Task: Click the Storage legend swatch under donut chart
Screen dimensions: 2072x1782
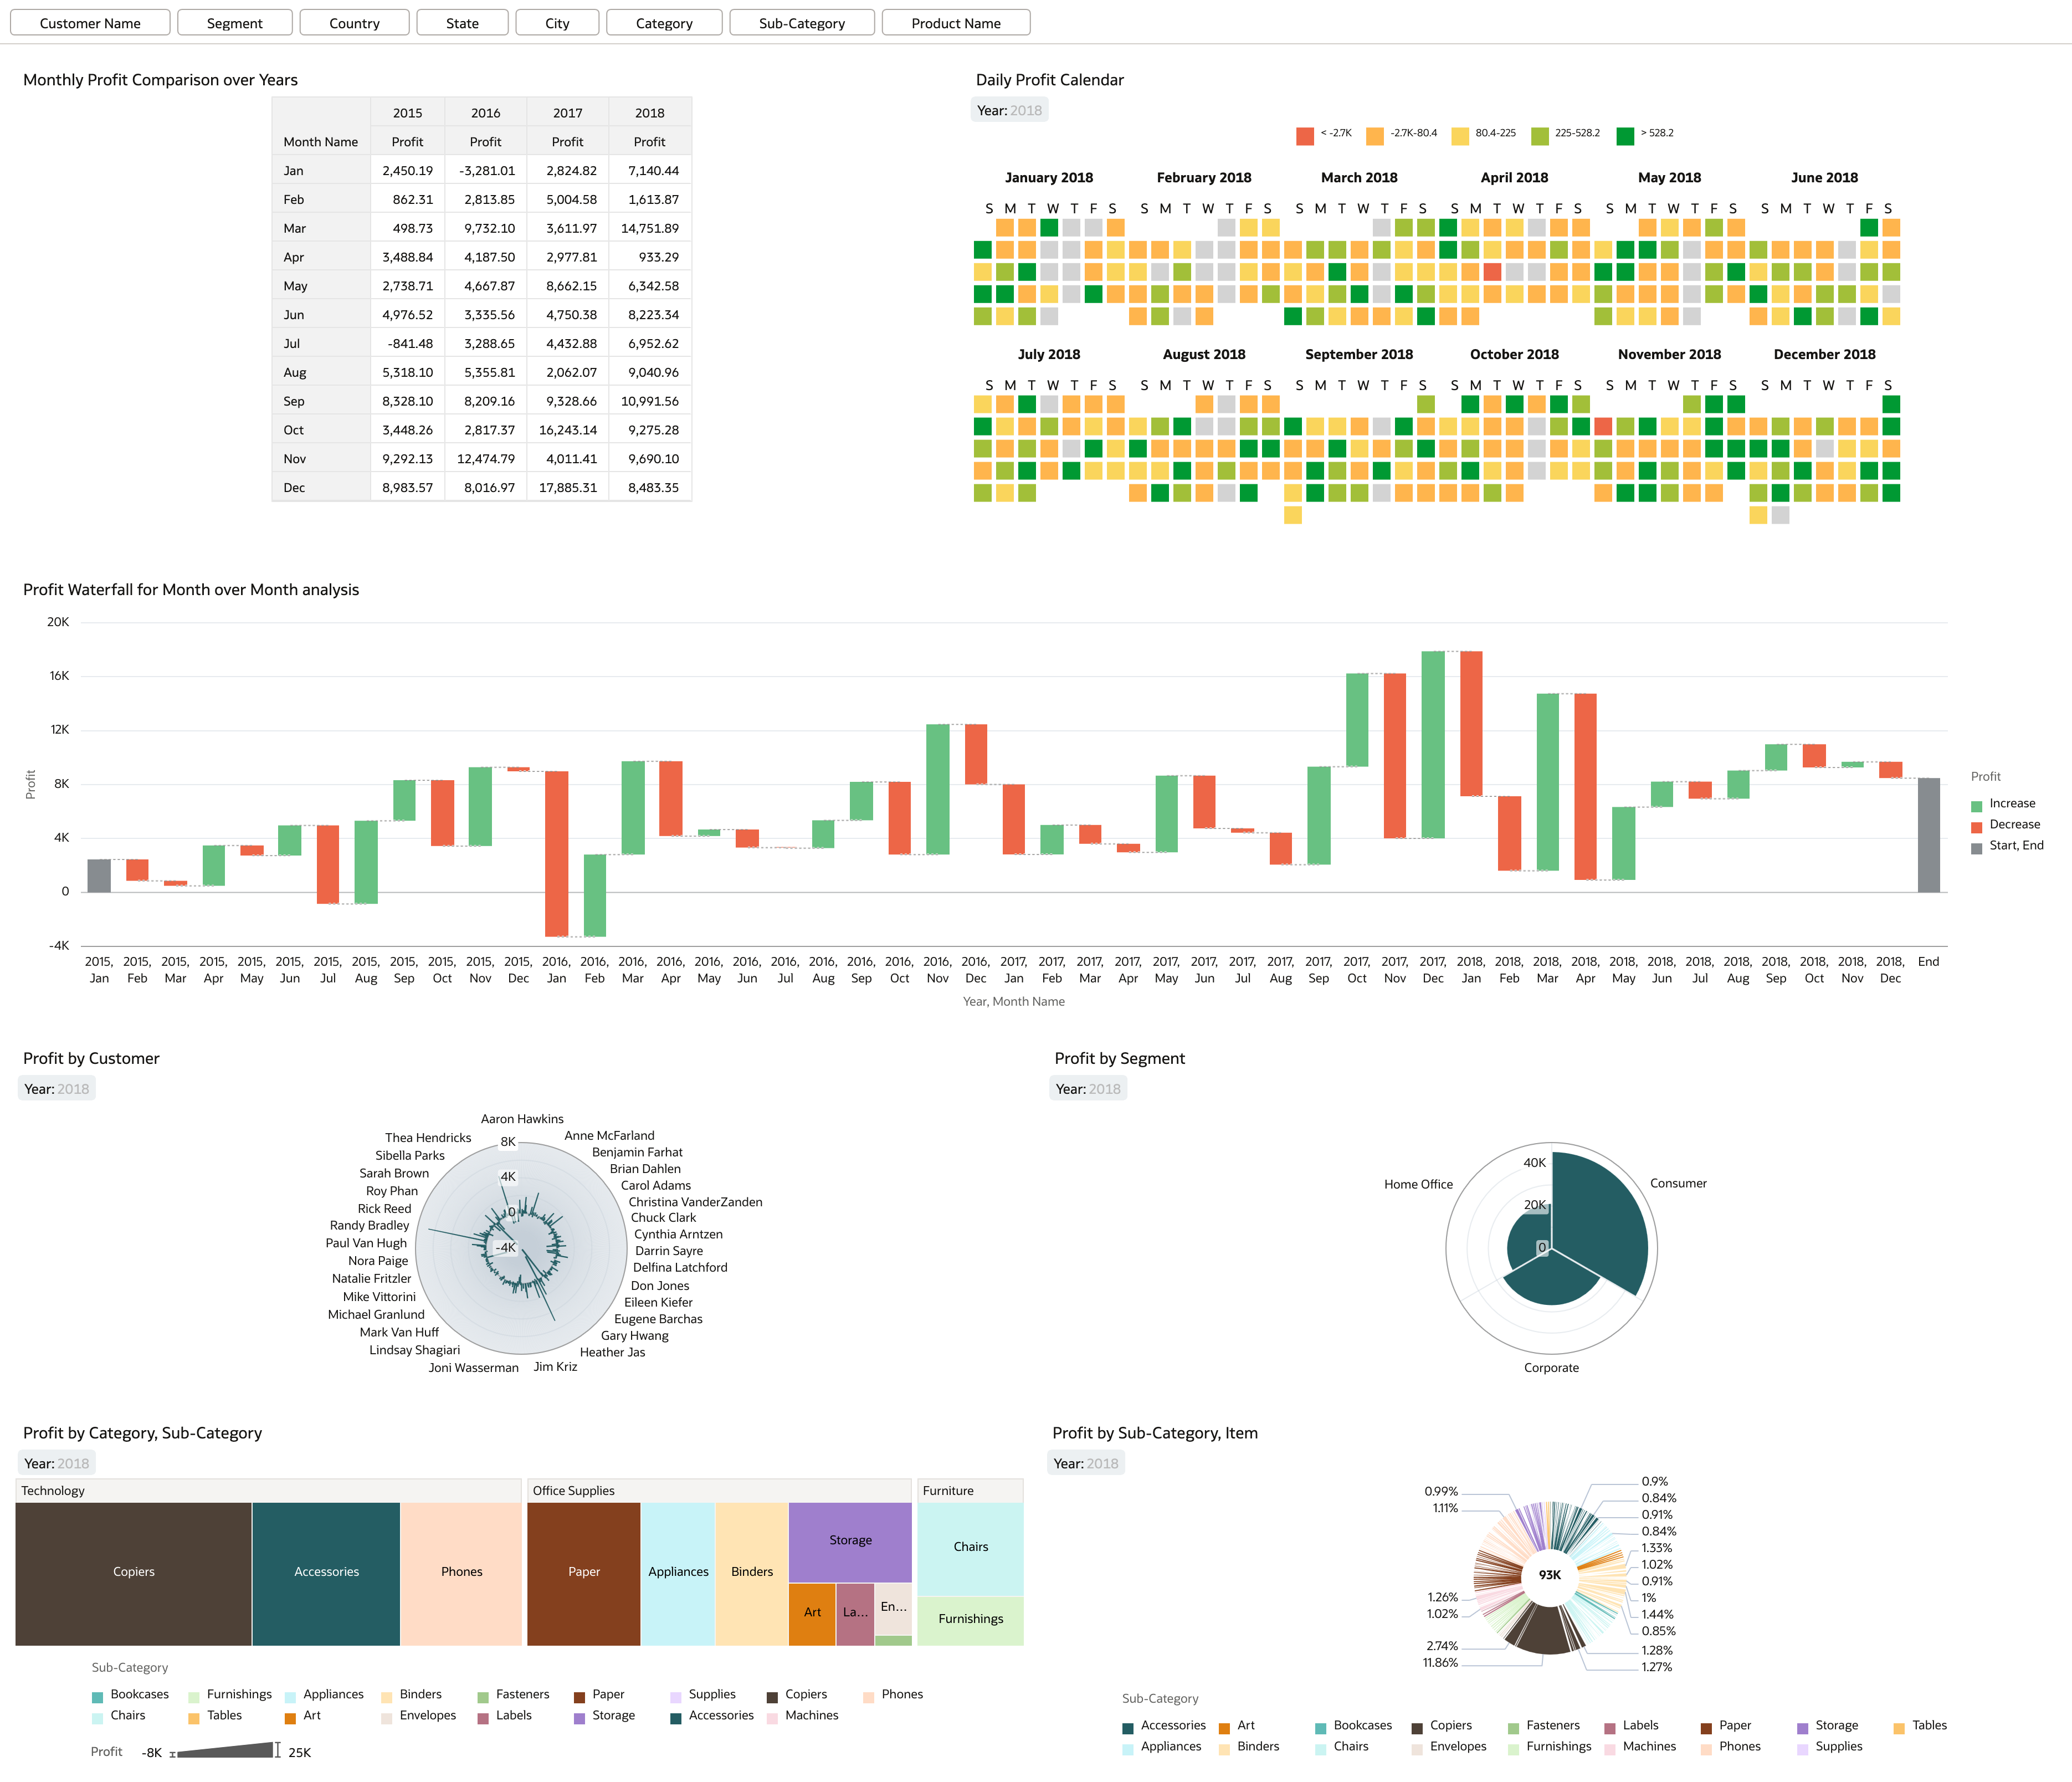Action: pyautogui.click(x=1802, y=1728)
